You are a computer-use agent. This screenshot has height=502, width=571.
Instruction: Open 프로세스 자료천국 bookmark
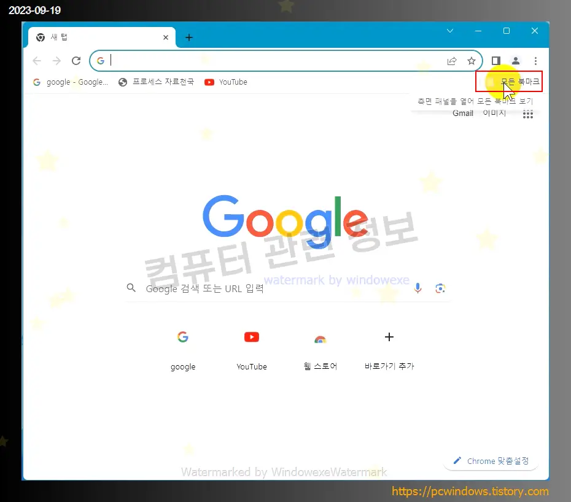tap(156, 82)
